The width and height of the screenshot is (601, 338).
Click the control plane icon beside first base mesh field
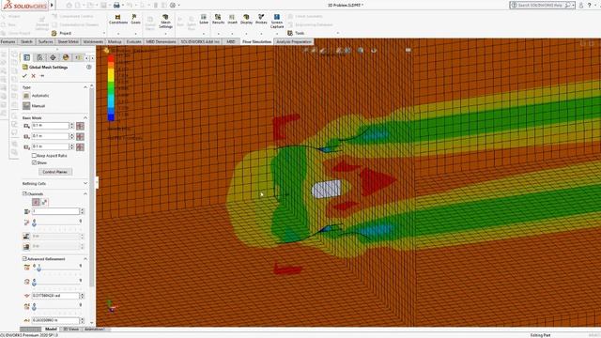(80, 126)
